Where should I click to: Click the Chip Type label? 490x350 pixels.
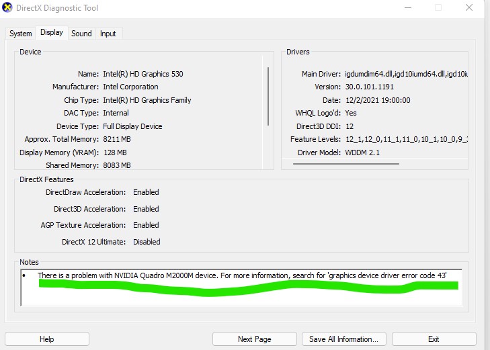(81, 100)
